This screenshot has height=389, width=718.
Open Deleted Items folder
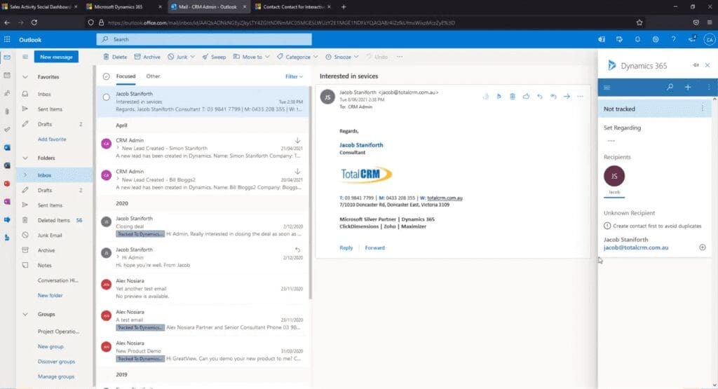[54, 220]
